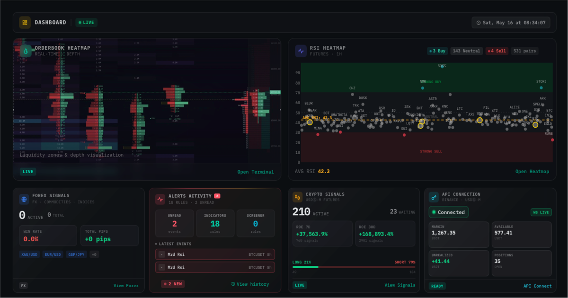The width and height of the screenshot is (568, 298).
Task: Click the RSI Heatmap pulse icon
Action: click(x=301, y=51)
